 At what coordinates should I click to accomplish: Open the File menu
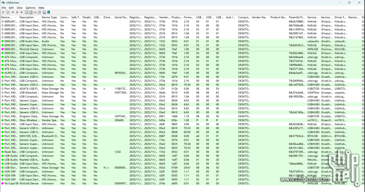pyautogui.click(x=4, y=7)
